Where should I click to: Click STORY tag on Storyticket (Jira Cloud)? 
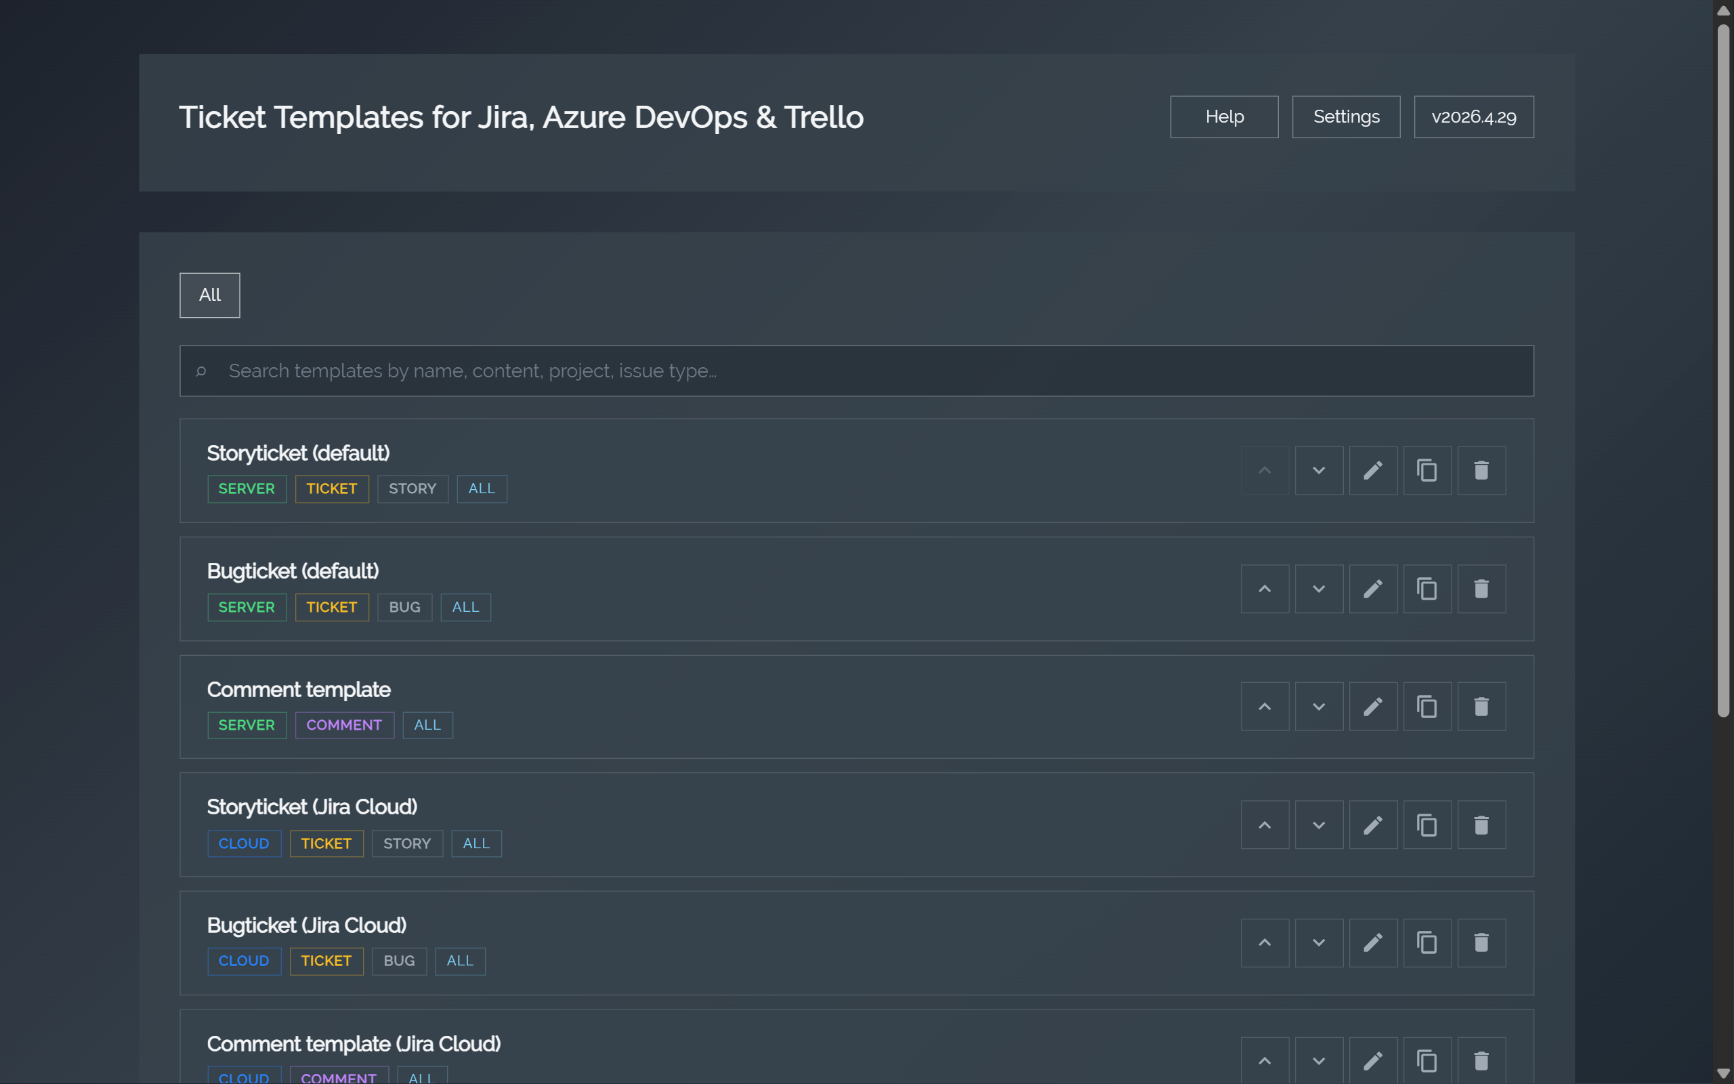click(x=407, y=844)
